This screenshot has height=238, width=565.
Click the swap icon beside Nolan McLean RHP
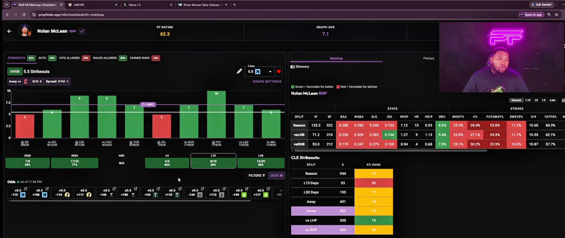(82, 31)
